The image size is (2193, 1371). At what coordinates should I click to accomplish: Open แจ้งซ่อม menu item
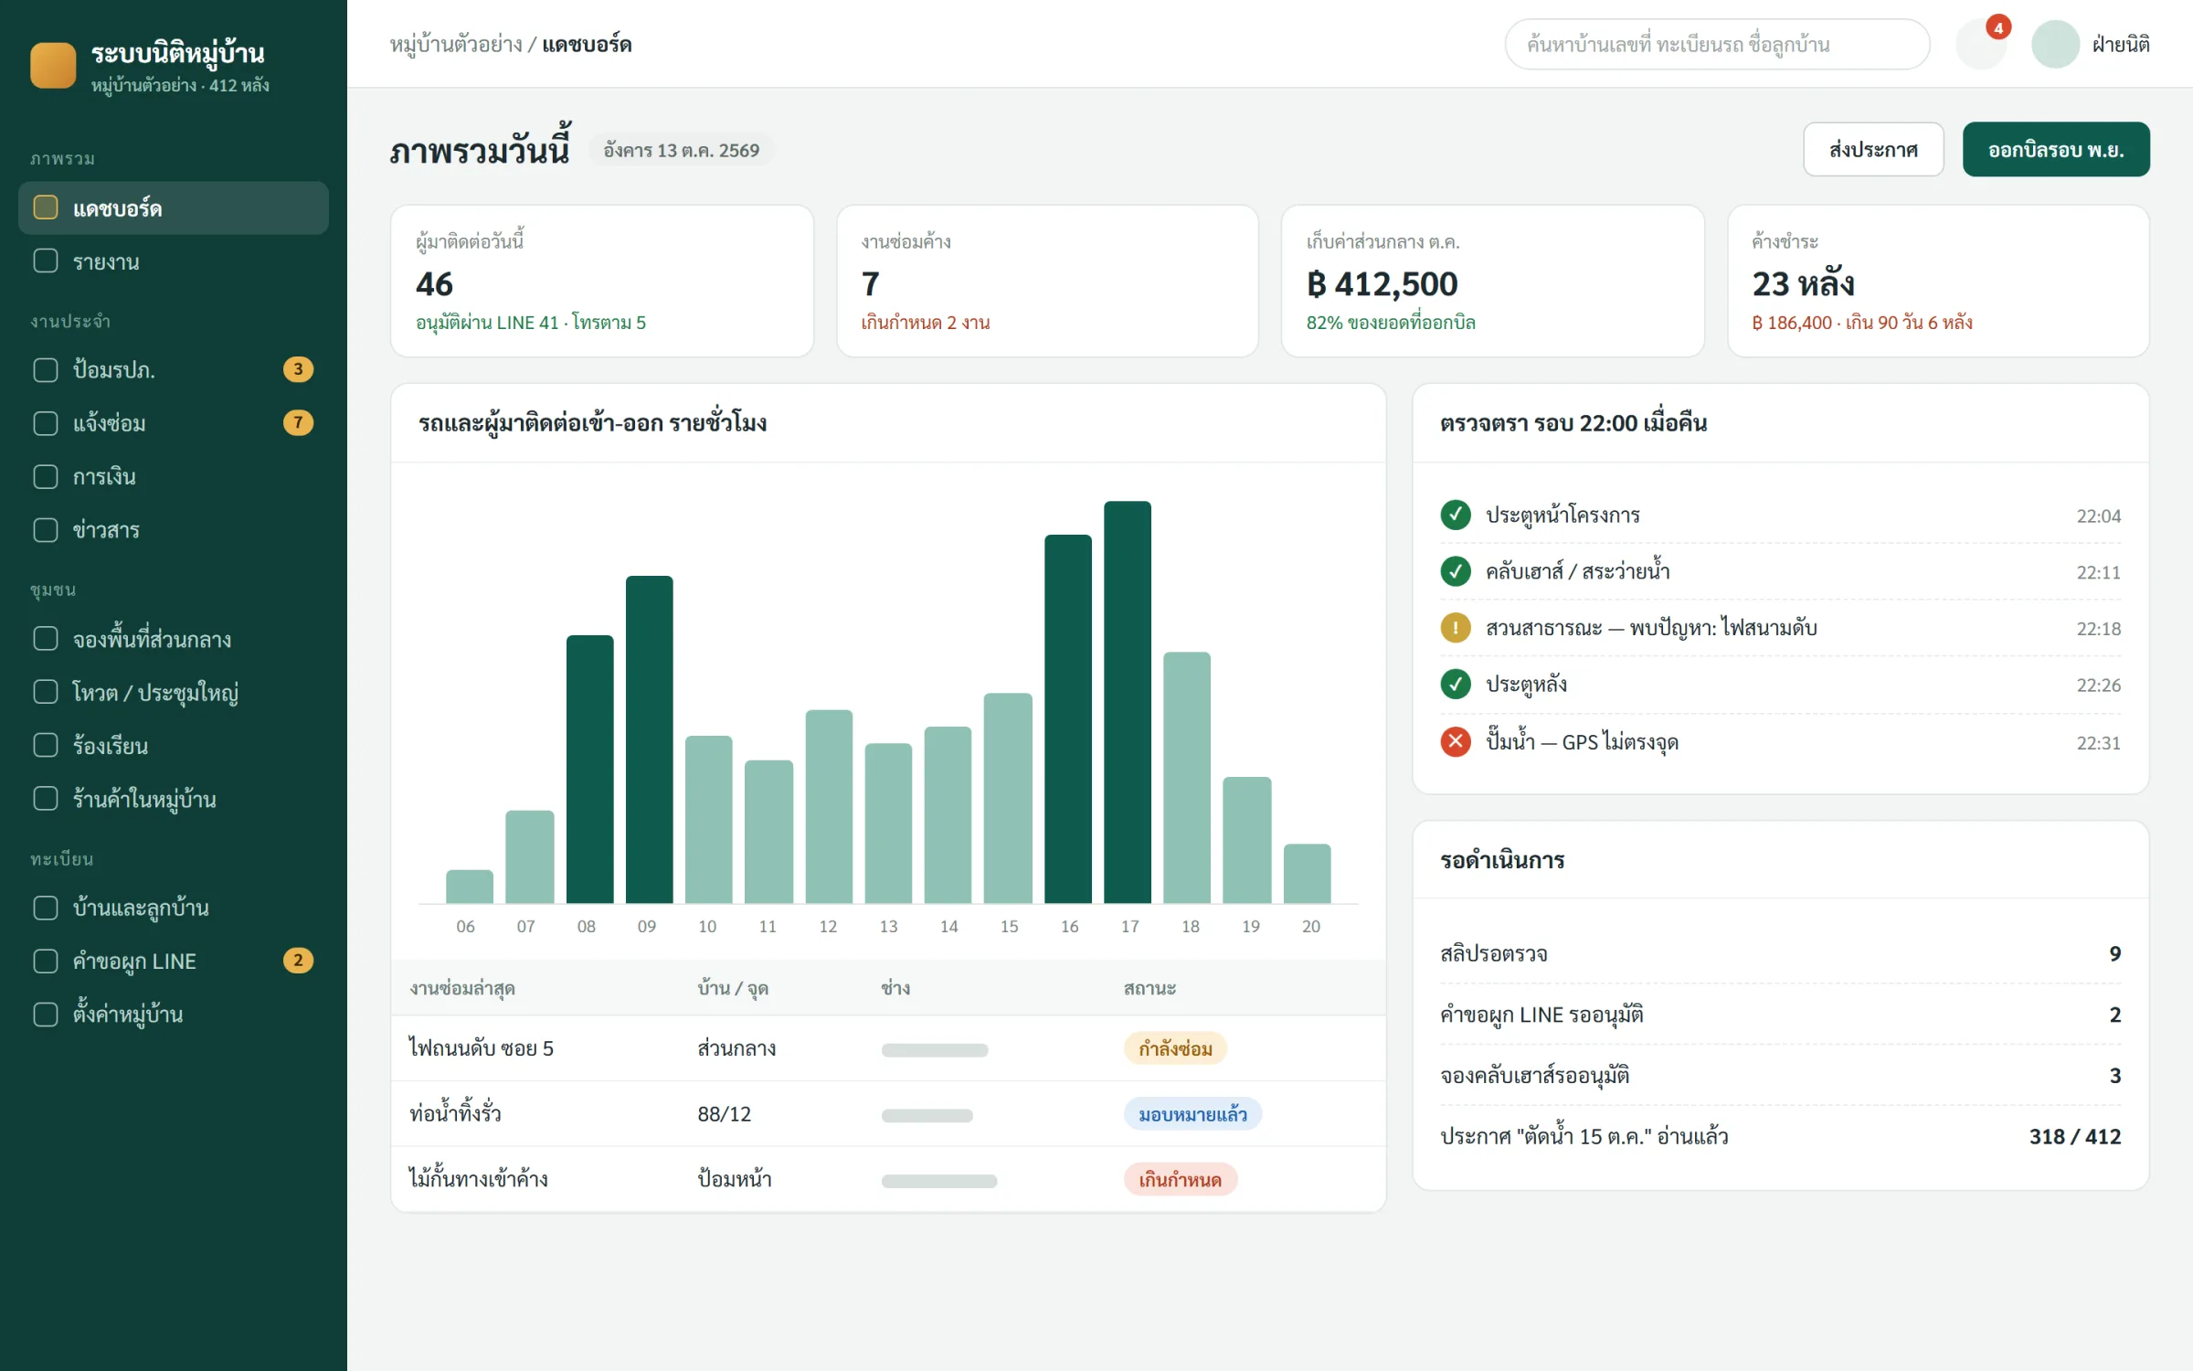click(x=174, y=423)
